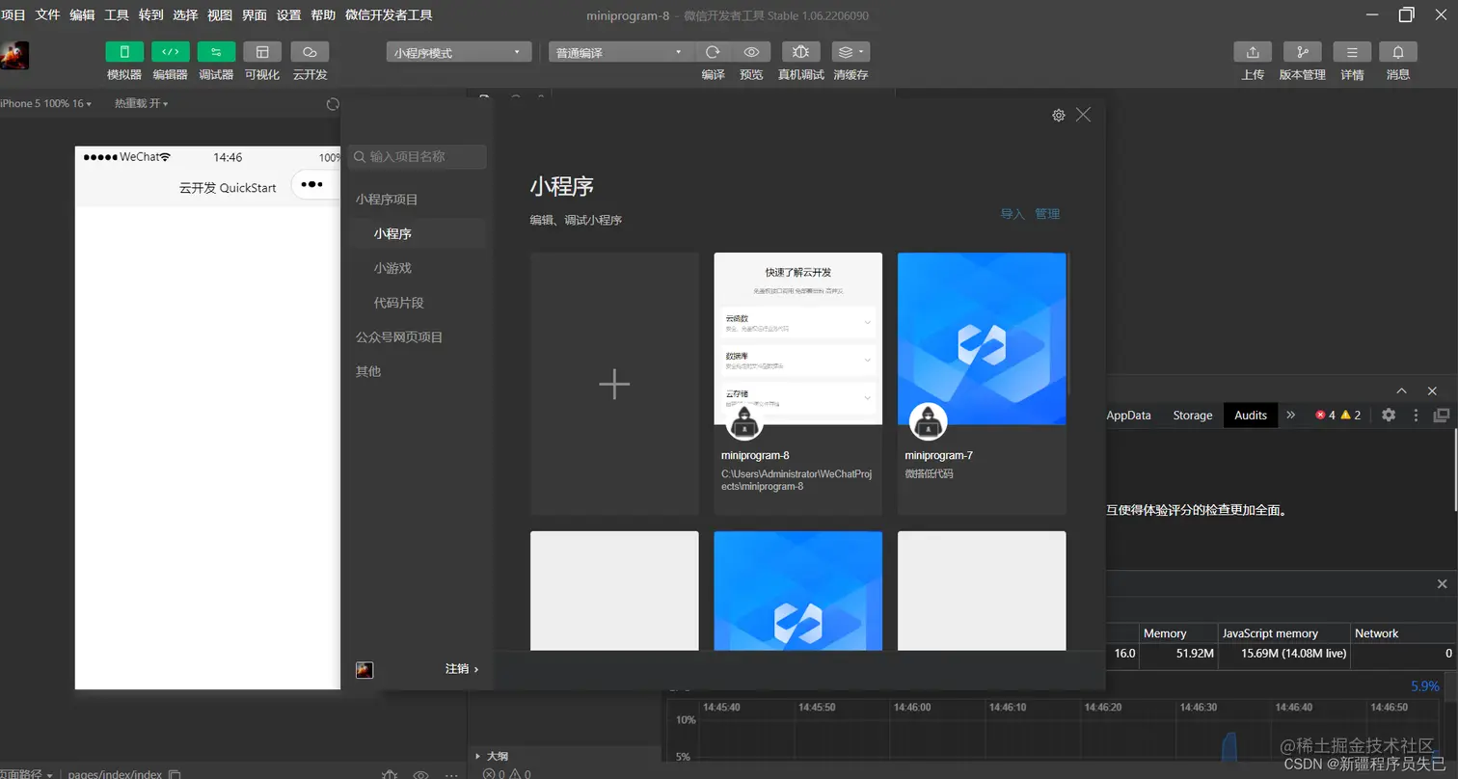Click the 上传 upload icon

(x=1253, y=52)
